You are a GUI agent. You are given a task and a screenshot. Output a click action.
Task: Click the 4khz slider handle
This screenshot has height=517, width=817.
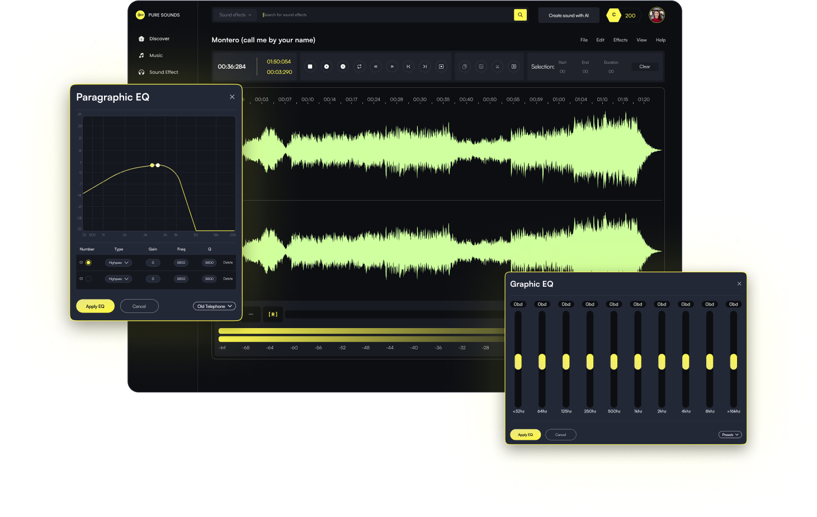tap(686, 362)
